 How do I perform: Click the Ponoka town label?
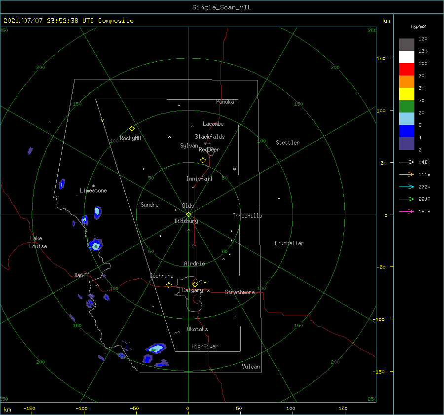point(225,102)
